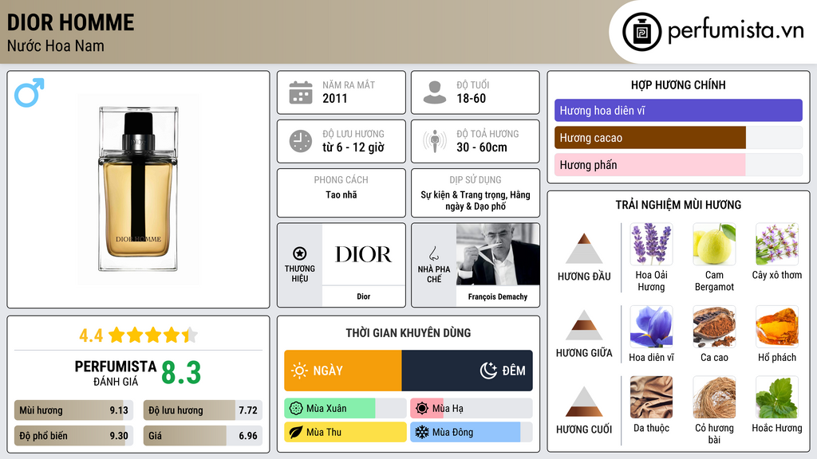This screenshot has height=459, width=817.
Task: Click the flower icon for Mùa Xuân
Action: (x=296, y=409)
